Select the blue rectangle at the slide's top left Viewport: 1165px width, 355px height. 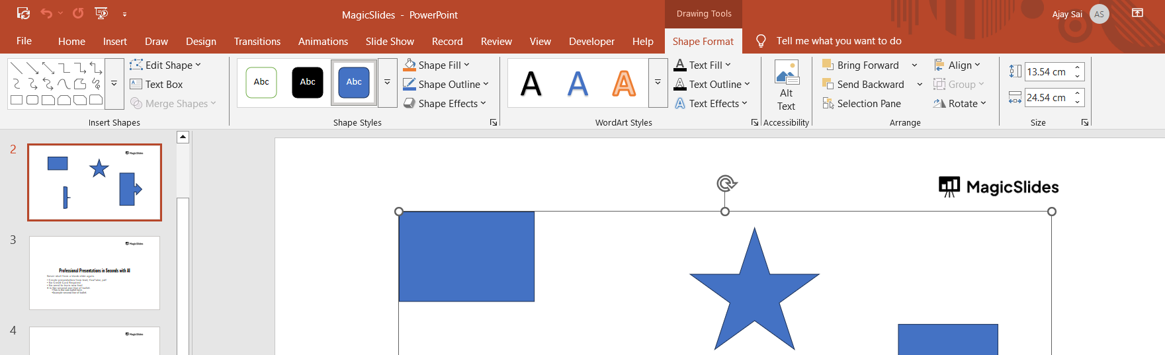point(466,256)
